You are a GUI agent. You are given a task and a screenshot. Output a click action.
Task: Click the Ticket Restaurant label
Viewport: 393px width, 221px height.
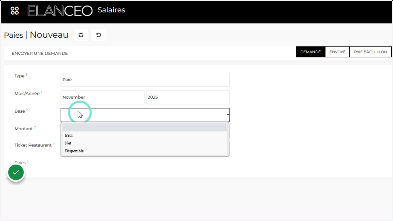click(33, 145)
